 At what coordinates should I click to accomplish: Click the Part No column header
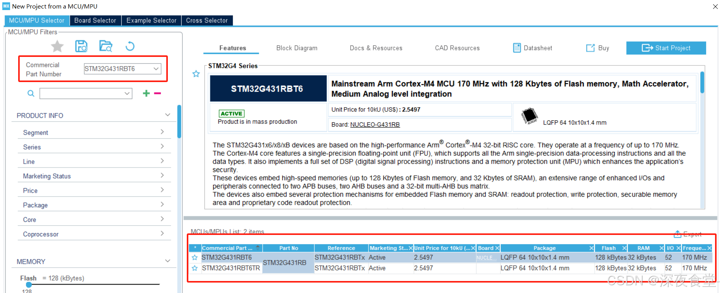click(288, 248)
